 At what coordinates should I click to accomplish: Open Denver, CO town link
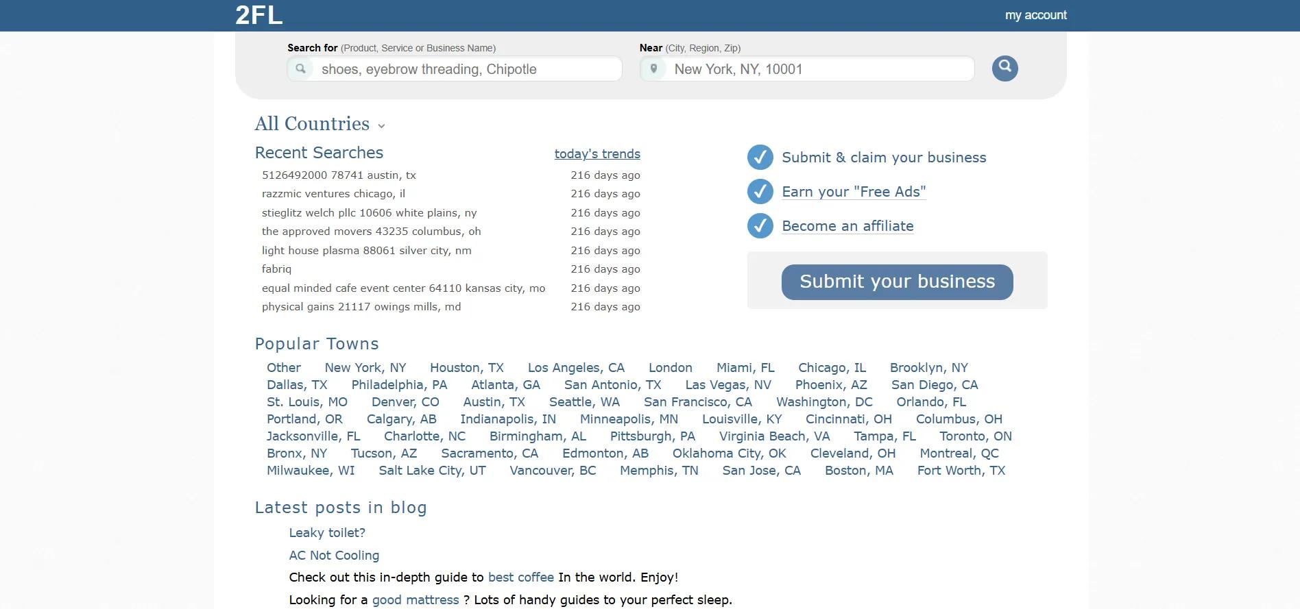405,402
